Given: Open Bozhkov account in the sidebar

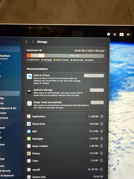Looking at the screenshot, I should pos(5,57).
